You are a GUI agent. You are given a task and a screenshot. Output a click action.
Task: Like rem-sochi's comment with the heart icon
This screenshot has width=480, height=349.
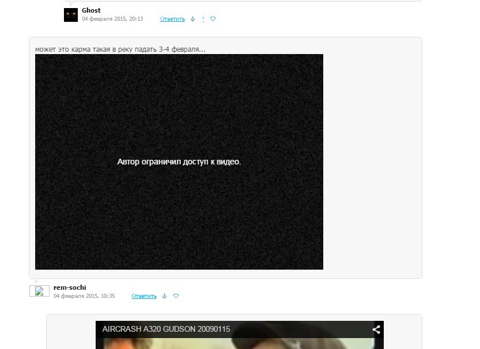pos(176,296)
